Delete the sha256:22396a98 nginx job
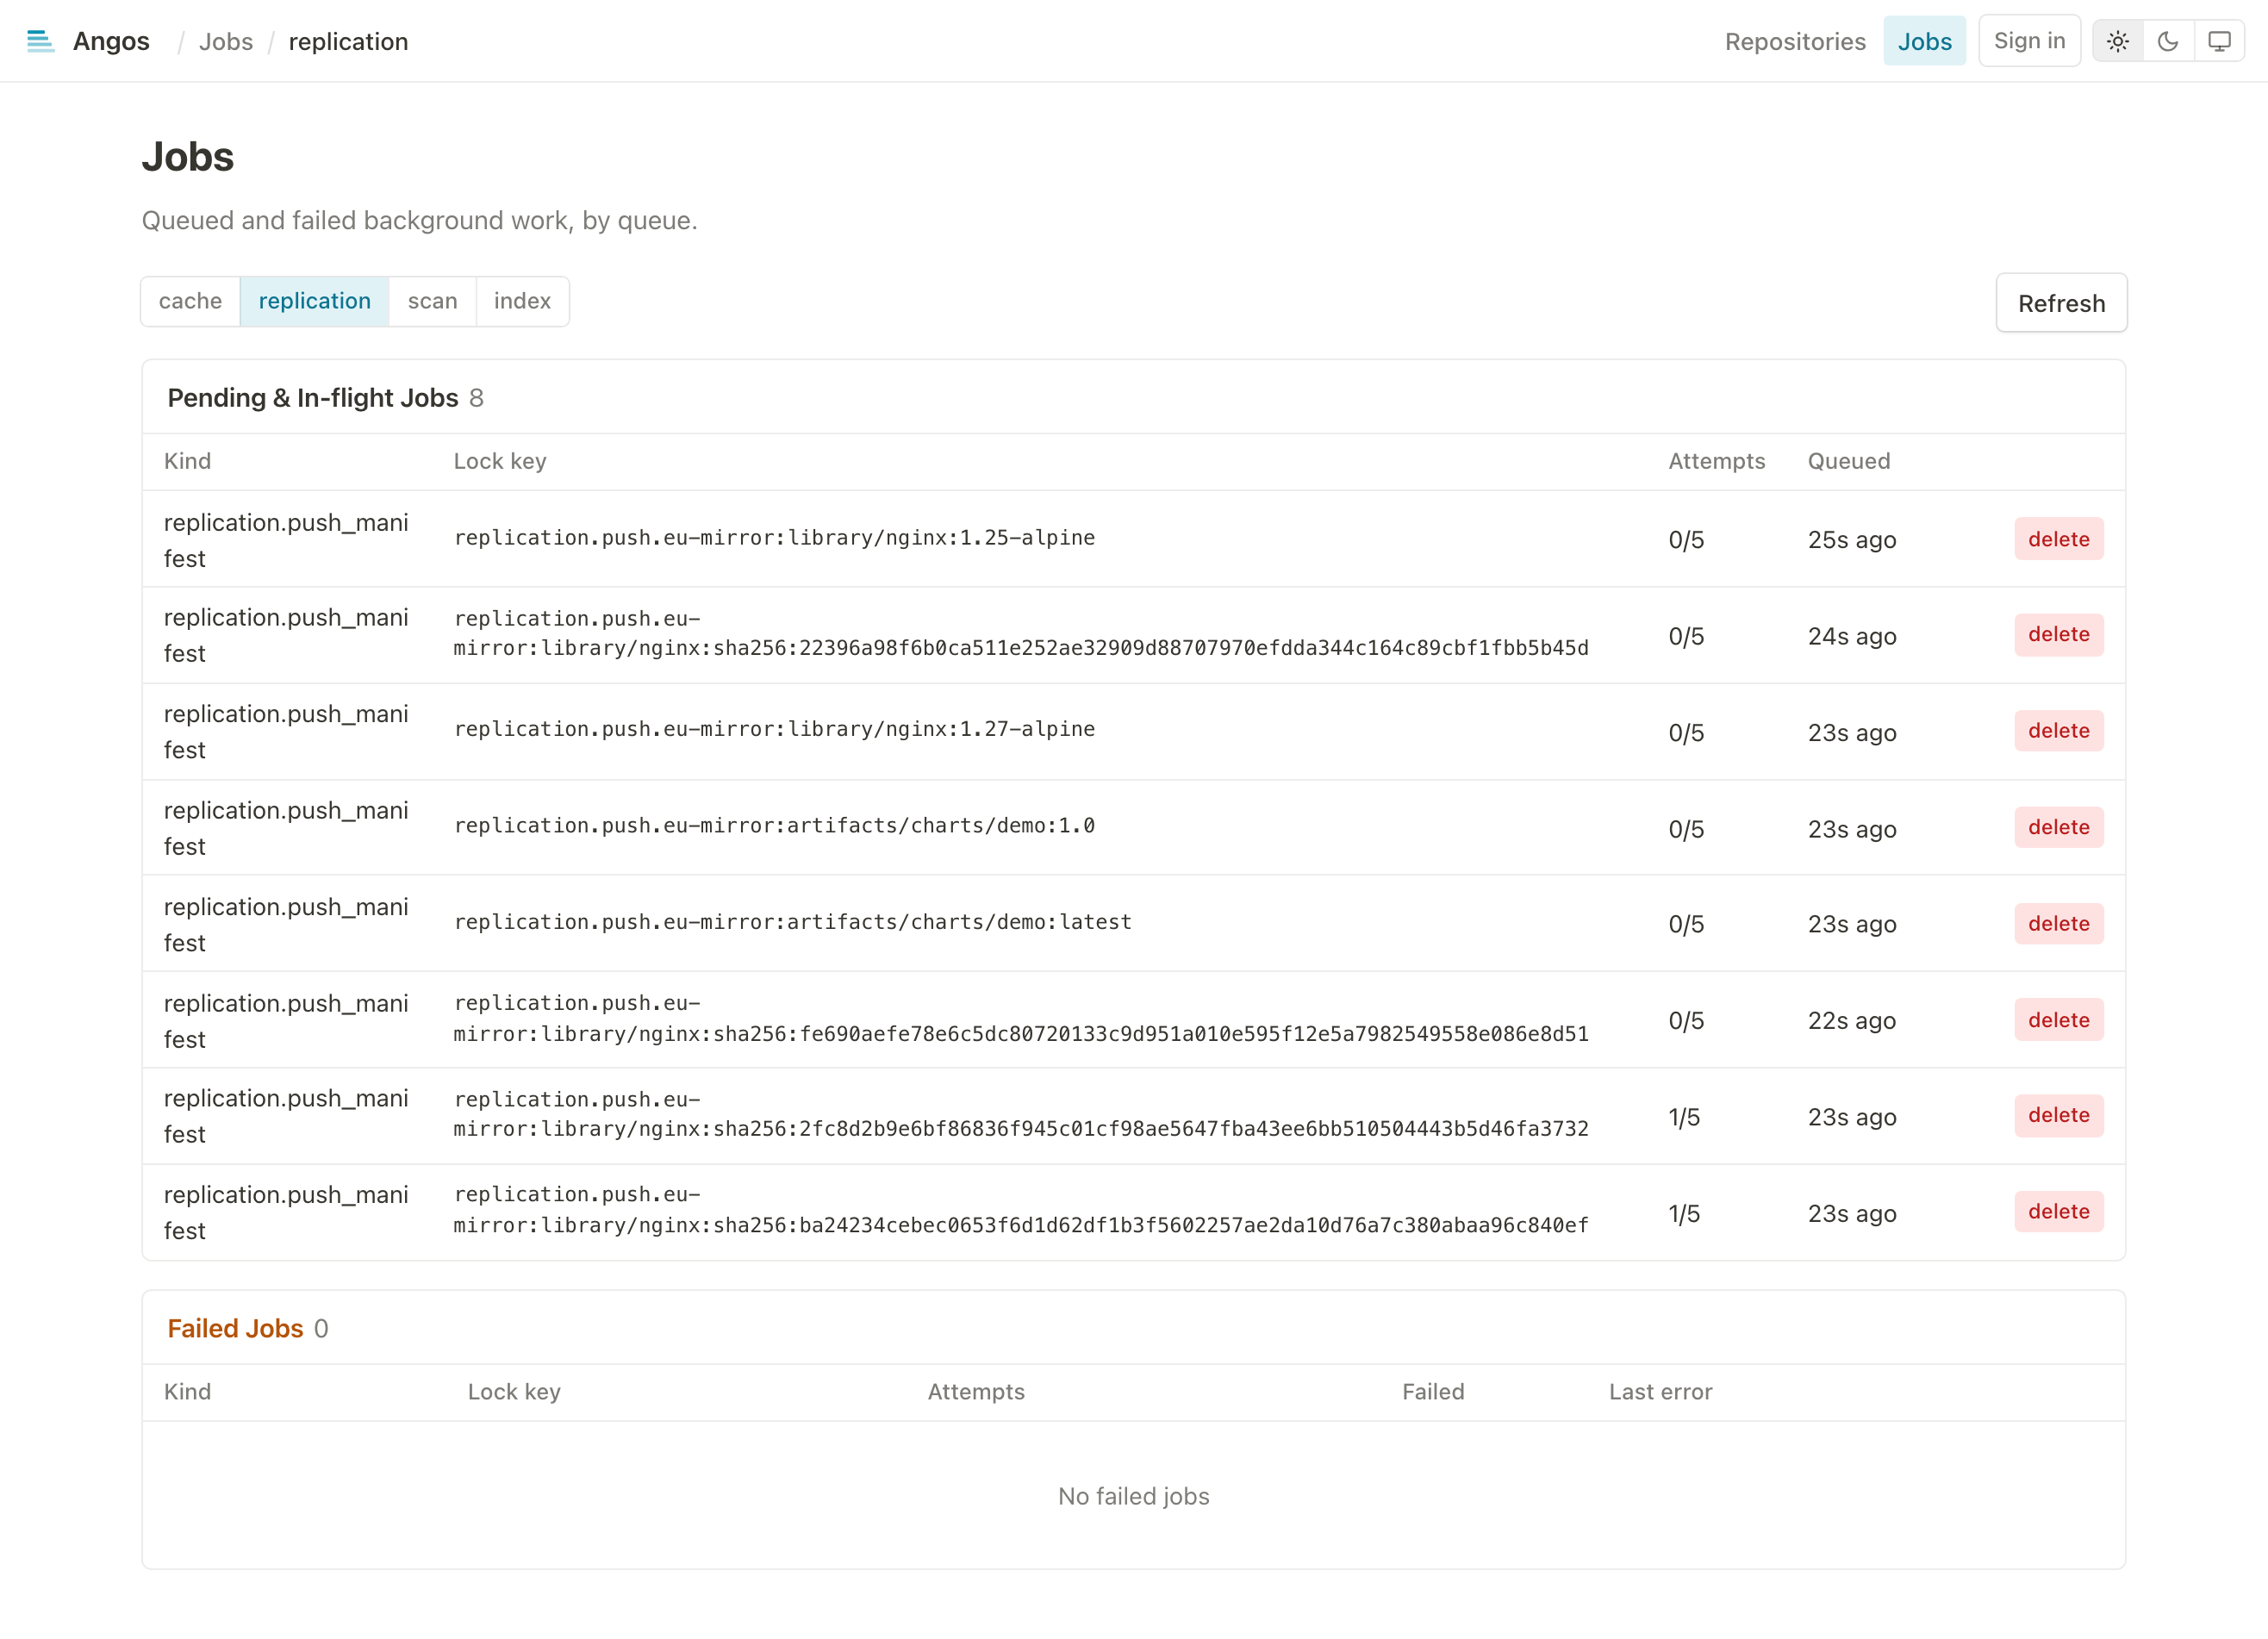Screen dimensions: 2268x1639 pyautogui.click(x=2058, y=635)
